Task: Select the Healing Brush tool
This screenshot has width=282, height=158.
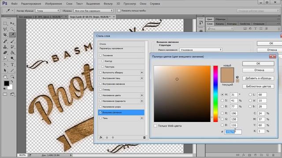Action: [x=5, y=41]
